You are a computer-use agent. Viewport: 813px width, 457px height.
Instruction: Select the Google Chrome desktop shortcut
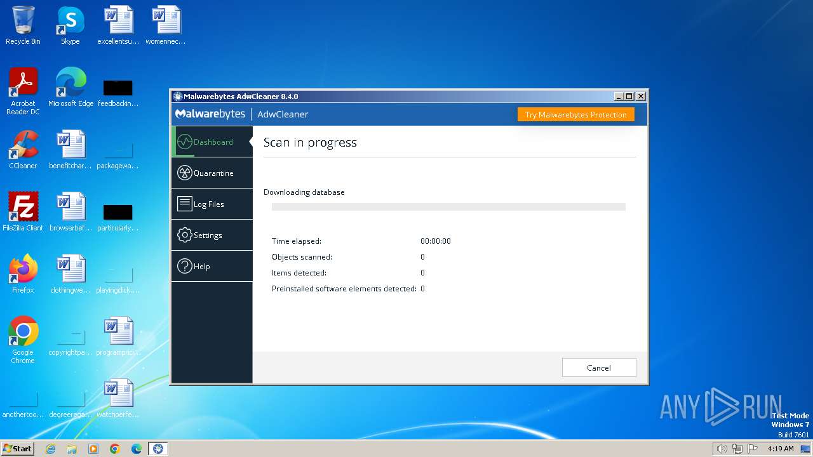[23, 340]
